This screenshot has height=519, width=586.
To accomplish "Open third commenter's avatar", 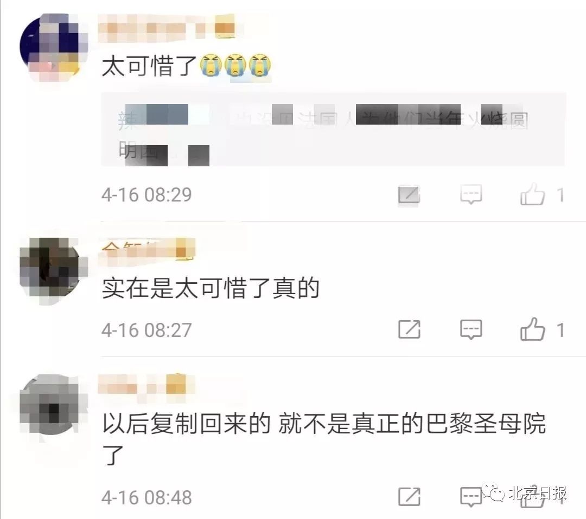I will click(x=53, y=406).
